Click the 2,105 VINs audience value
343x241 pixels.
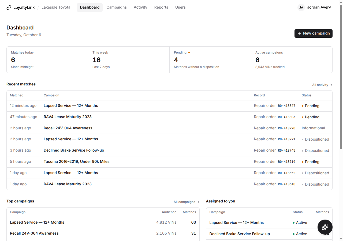coord(166,234)
